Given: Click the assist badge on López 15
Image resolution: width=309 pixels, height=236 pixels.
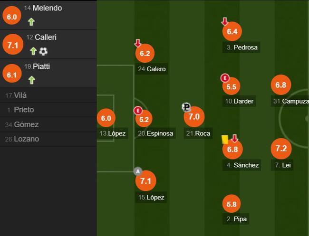Looking at the screenshot, I should click(138, 171).
